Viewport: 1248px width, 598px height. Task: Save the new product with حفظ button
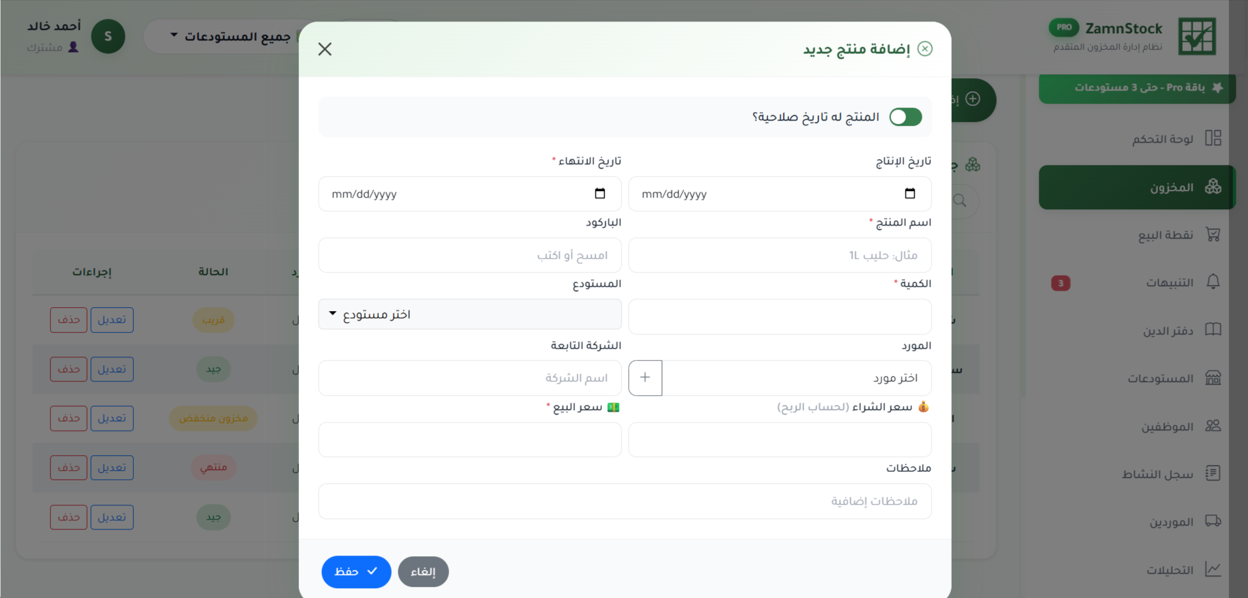tap(356, 572)
